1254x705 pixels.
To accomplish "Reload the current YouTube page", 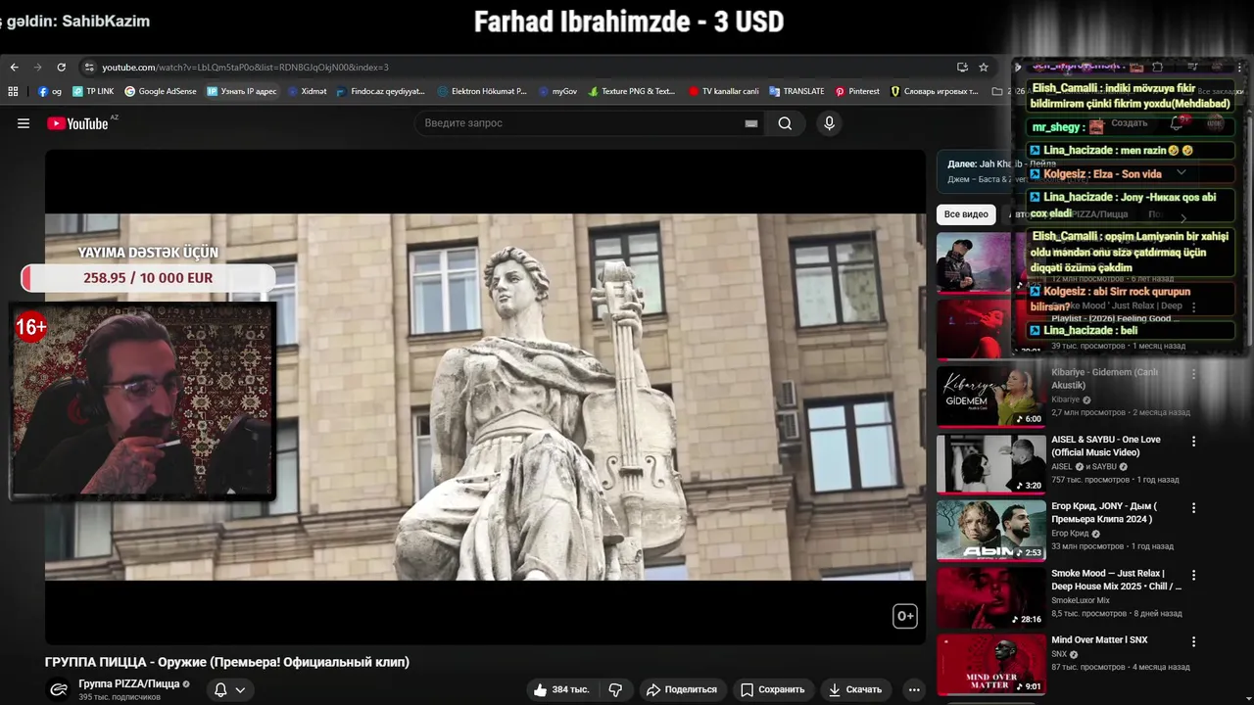I will (x=61, y=68).
